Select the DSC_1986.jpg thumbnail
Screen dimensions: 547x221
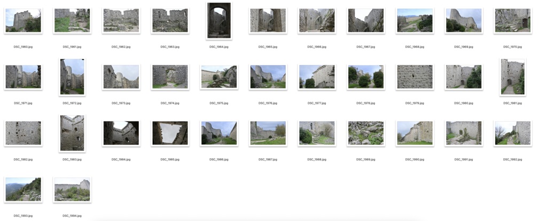click(218, 133)
